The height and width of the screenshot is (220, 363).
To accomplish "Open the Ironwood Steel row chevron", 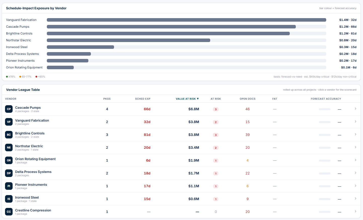I will (355, 199).
